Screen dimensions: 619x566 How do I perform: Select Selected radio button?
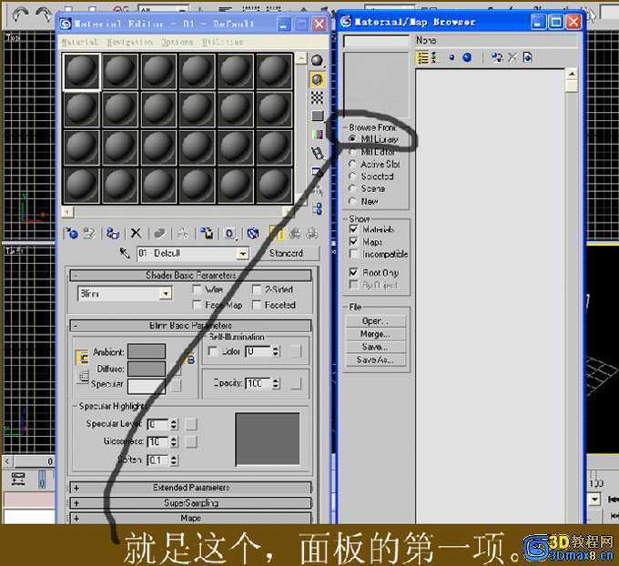pos(352,176)
